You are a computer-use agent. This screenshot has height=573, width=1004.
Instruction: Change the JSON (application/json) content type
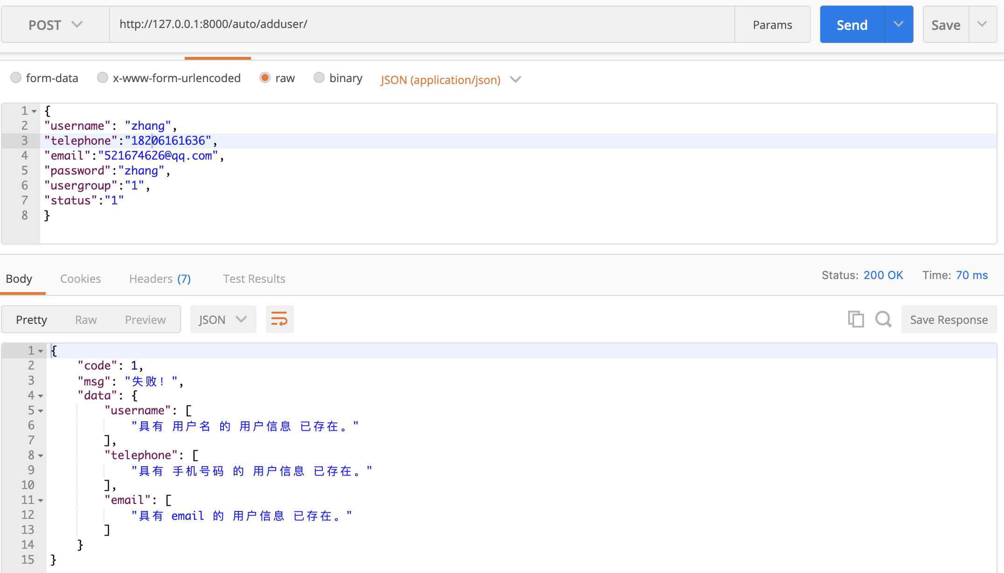pyautogui.click(x=450, y=80)
